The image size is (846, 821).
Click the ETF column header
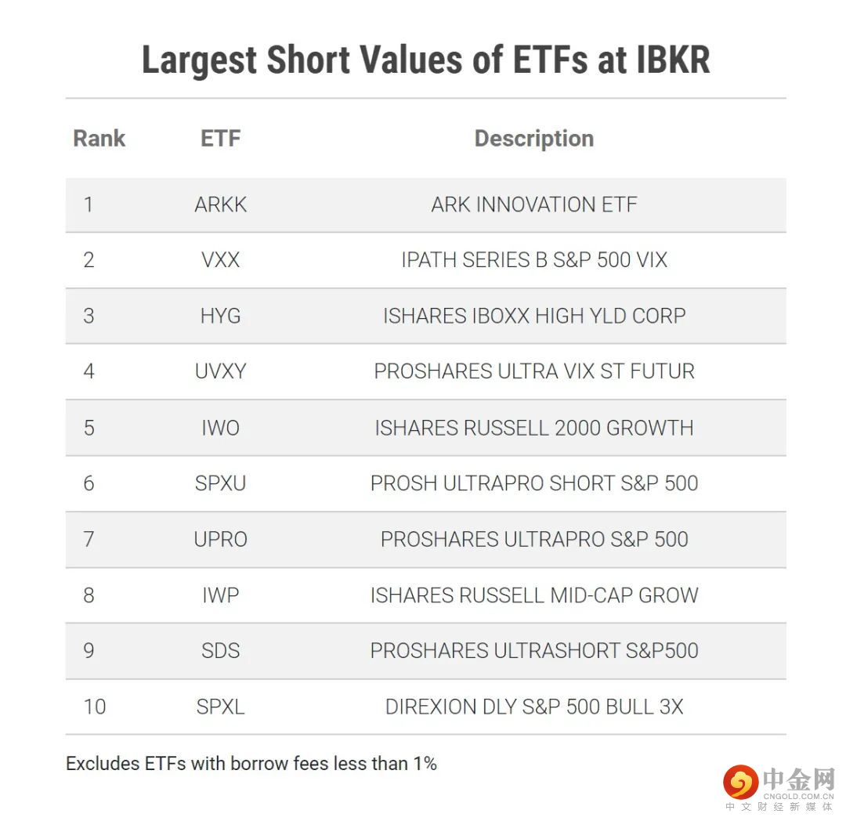click(x=220, y=139)
